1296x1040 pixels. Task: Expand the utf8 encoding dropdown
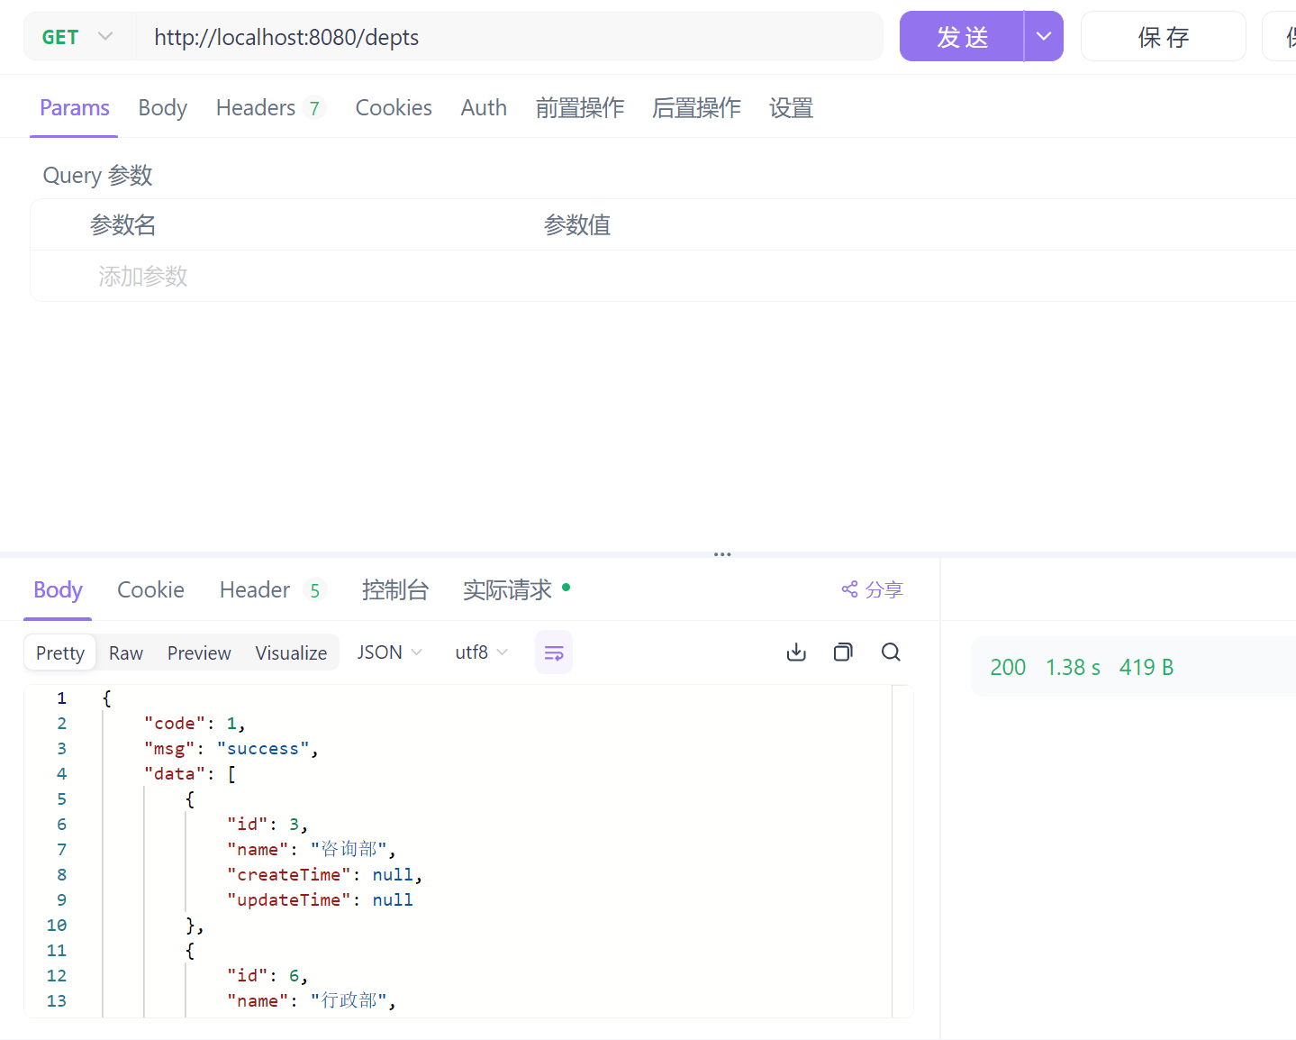tap(481, 652)
